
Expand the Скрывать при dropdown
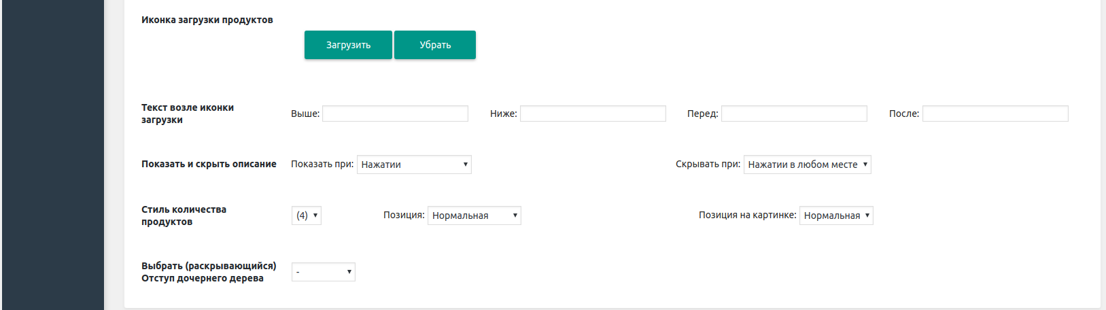point(807,165)
